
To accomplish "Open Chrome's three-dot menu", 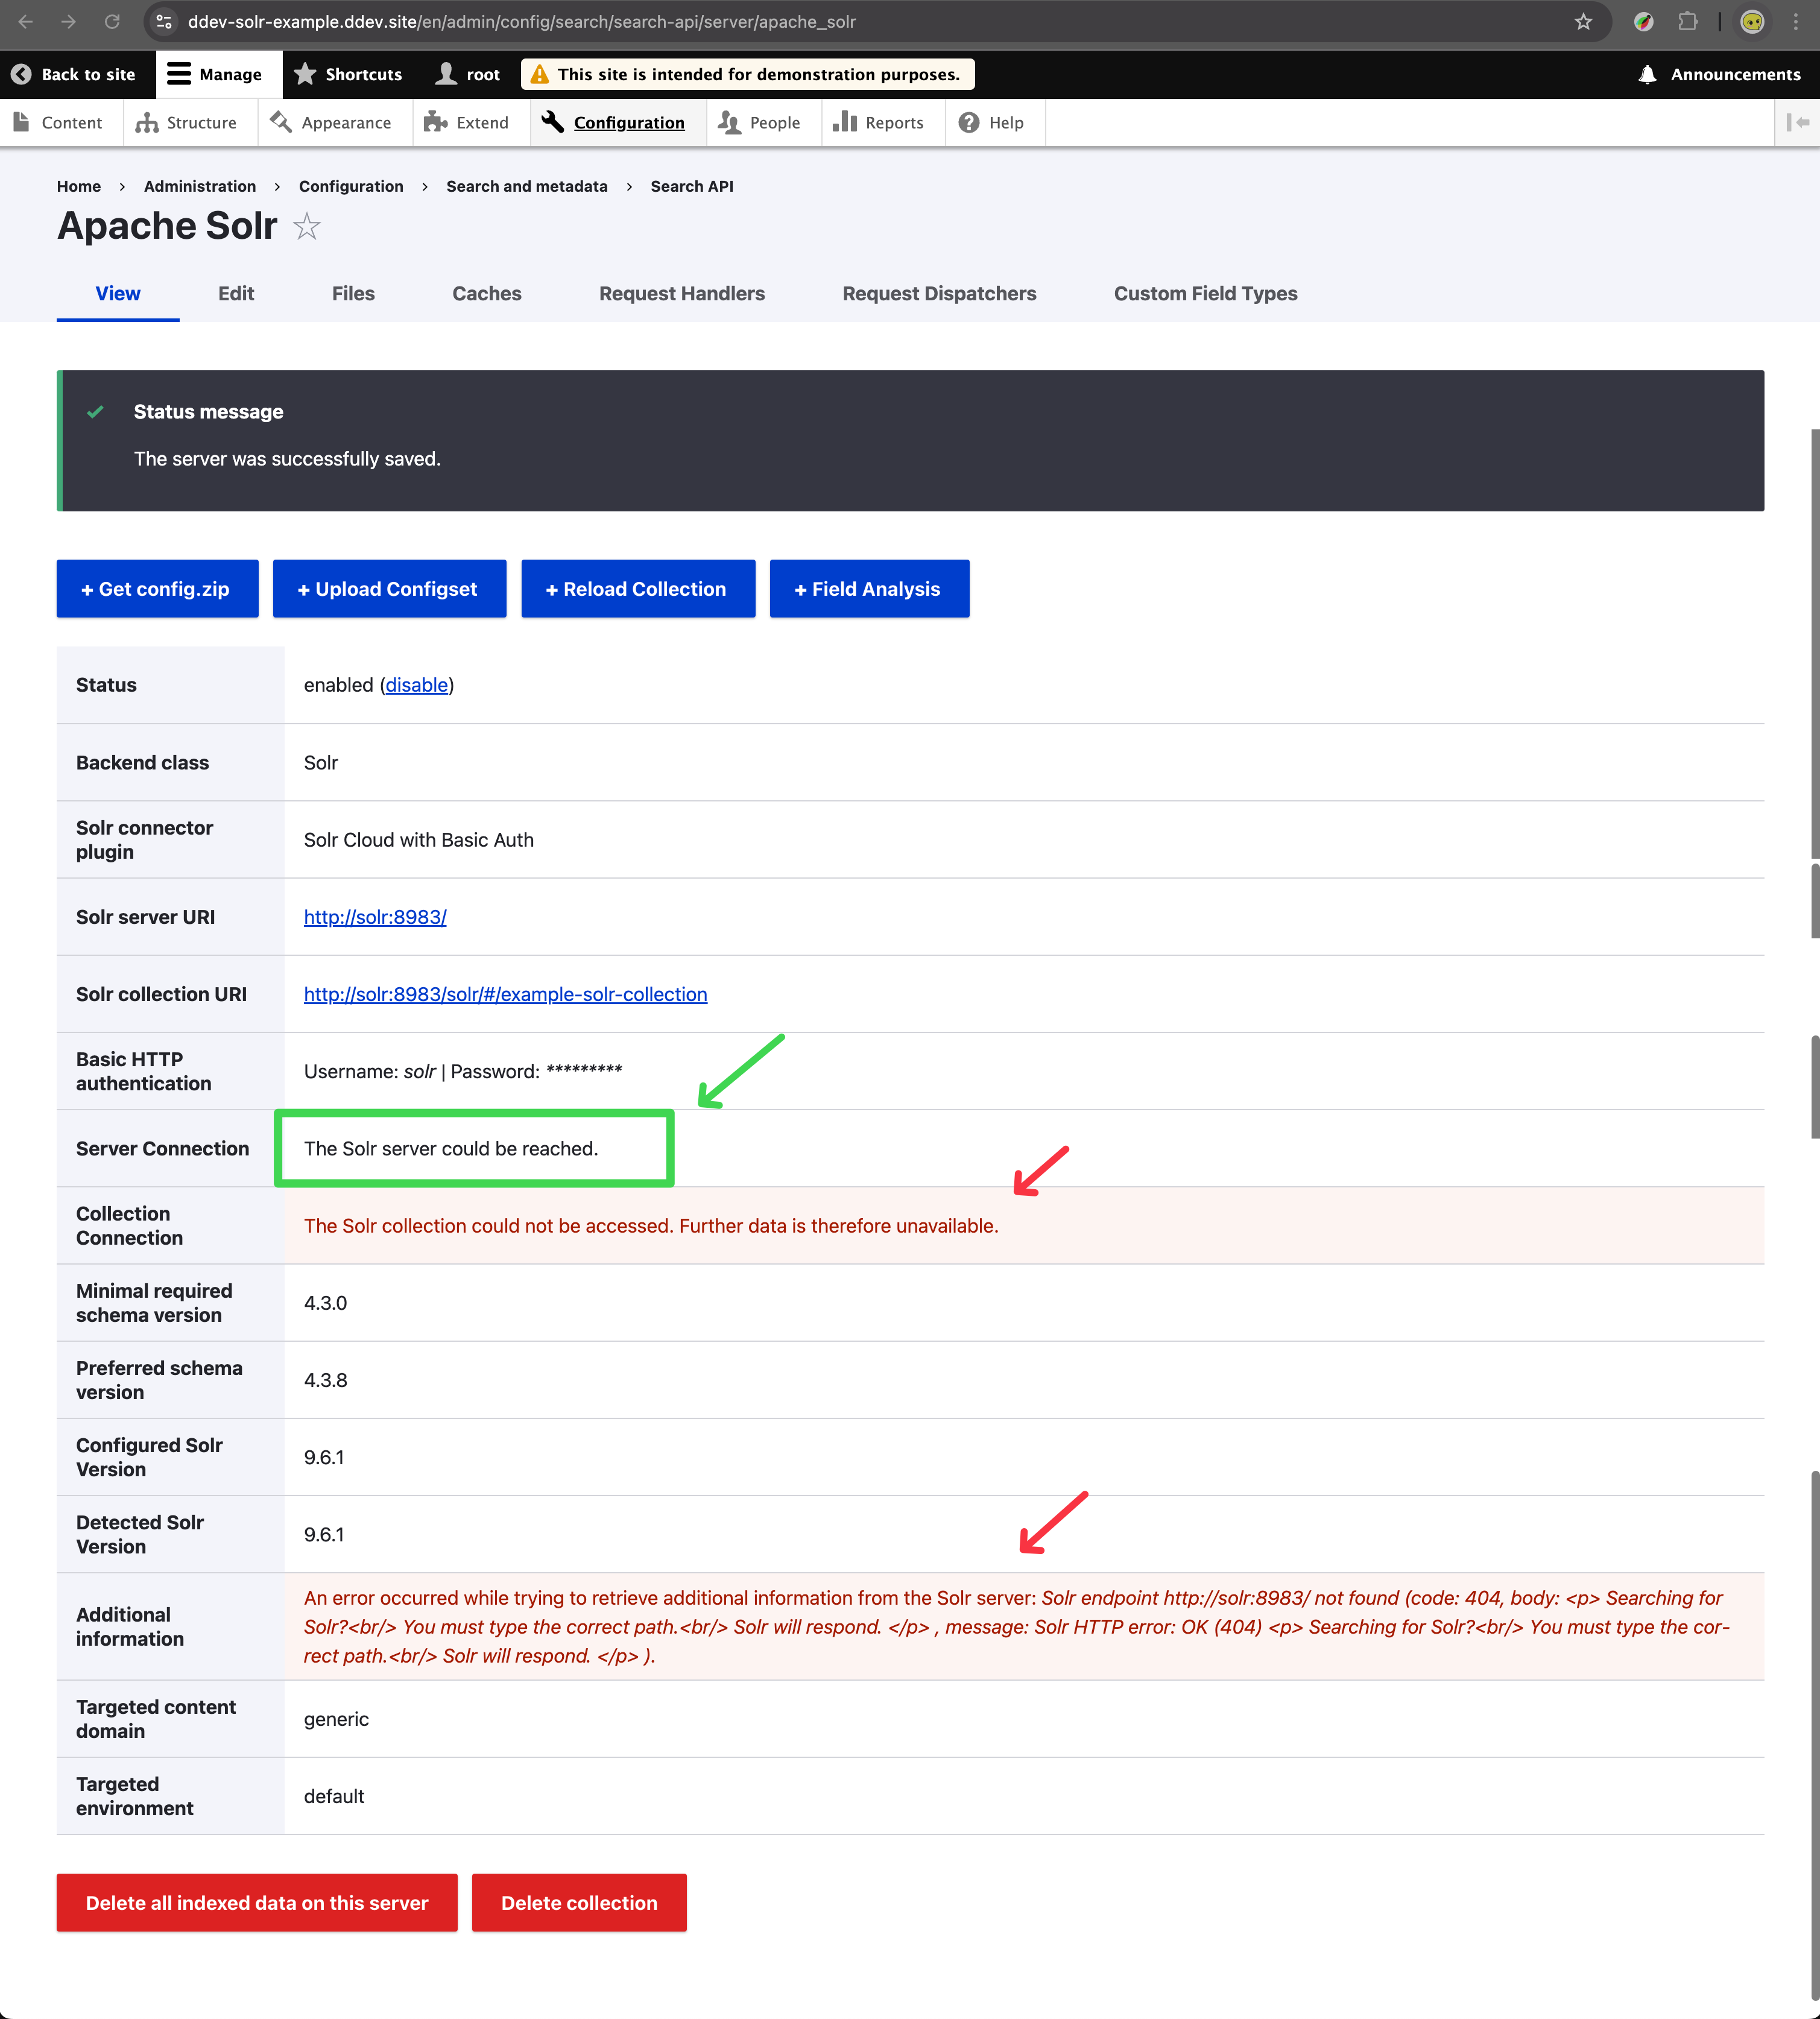I will 1796,22.
